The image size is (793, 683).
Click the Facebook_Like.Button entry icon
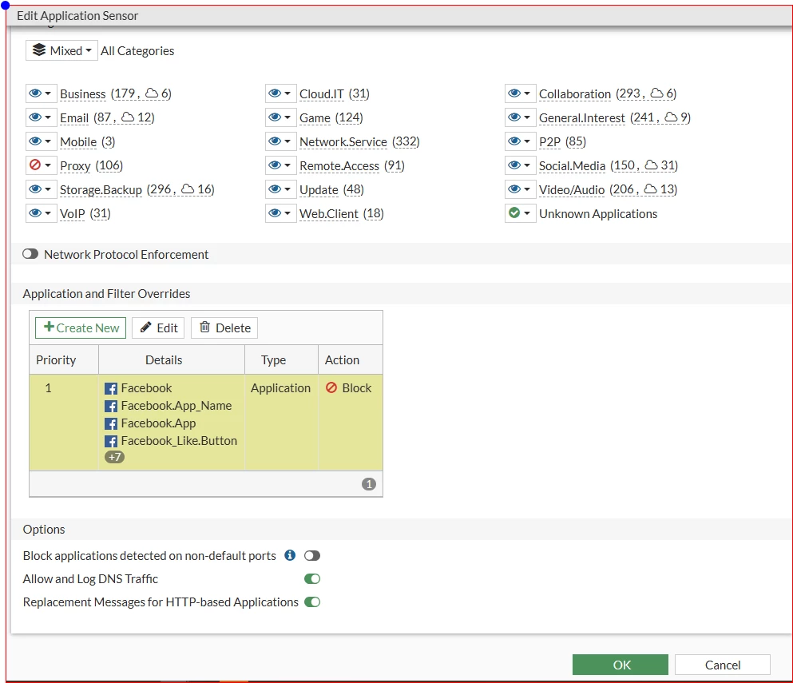111,441
